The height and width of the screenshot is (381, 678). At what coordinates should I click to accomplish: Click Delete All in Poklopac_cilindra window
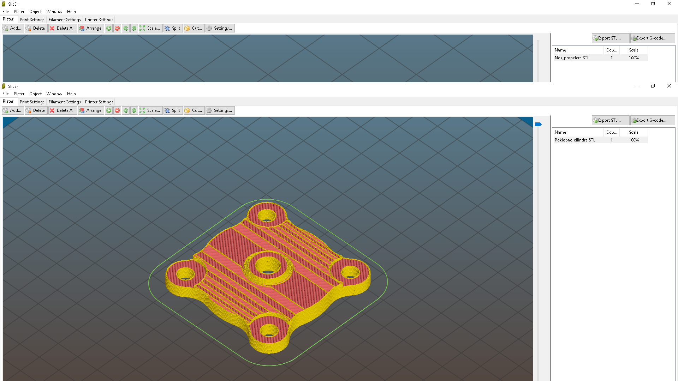point(63,110)
